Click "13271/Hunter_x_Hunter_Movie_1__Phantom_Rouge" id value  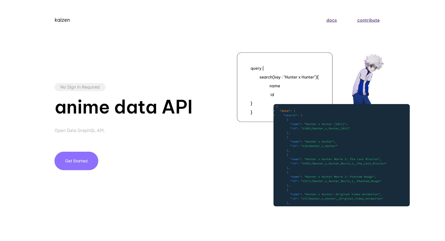coord(341,181)
